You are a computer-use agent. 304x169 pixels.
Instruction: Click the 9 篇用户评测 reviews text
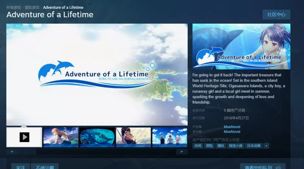pos(234,110)
